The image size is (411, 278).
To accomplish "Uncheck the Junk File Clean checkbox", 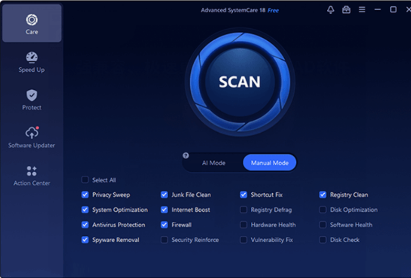I will tap(164, 195).
